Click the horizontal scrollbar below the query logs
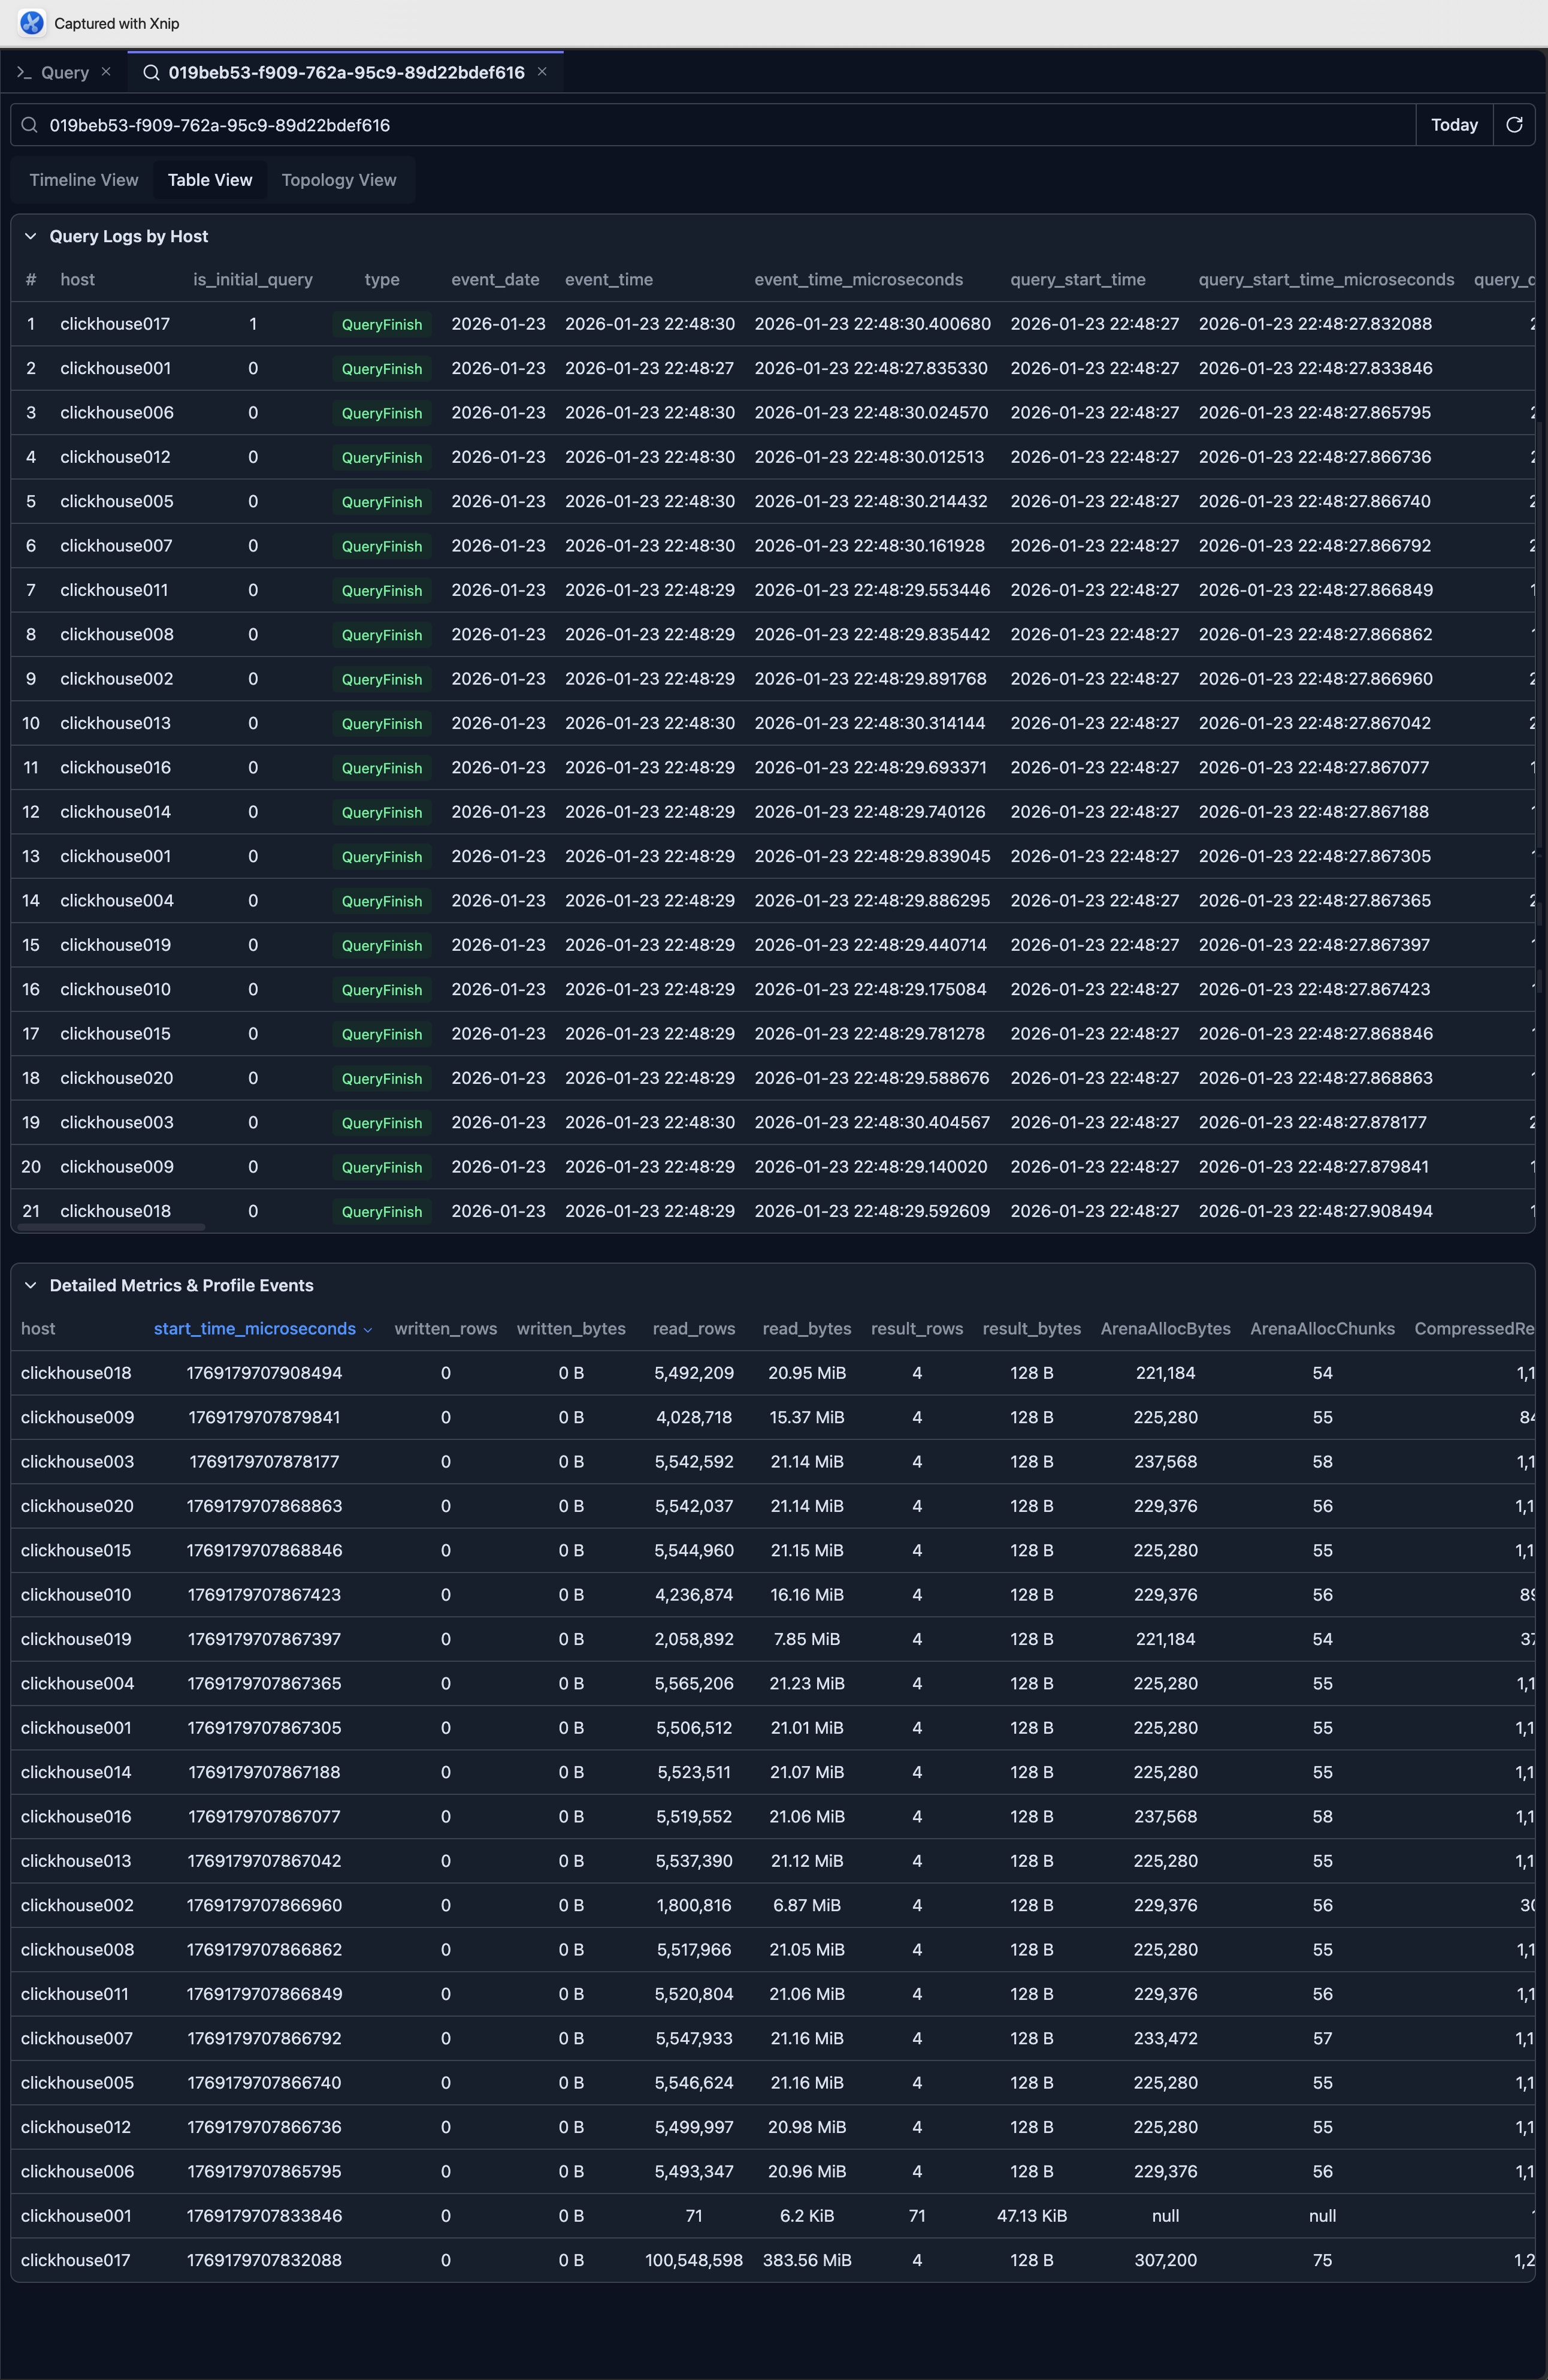1548x2380 pixels. 110,1226
